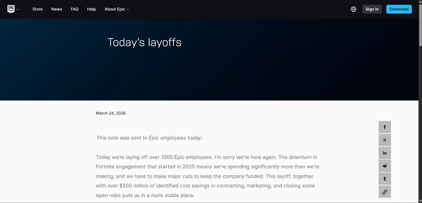Share the post on Tumblr
This screenshot has height=203, width=422.
tap(385, 179)
